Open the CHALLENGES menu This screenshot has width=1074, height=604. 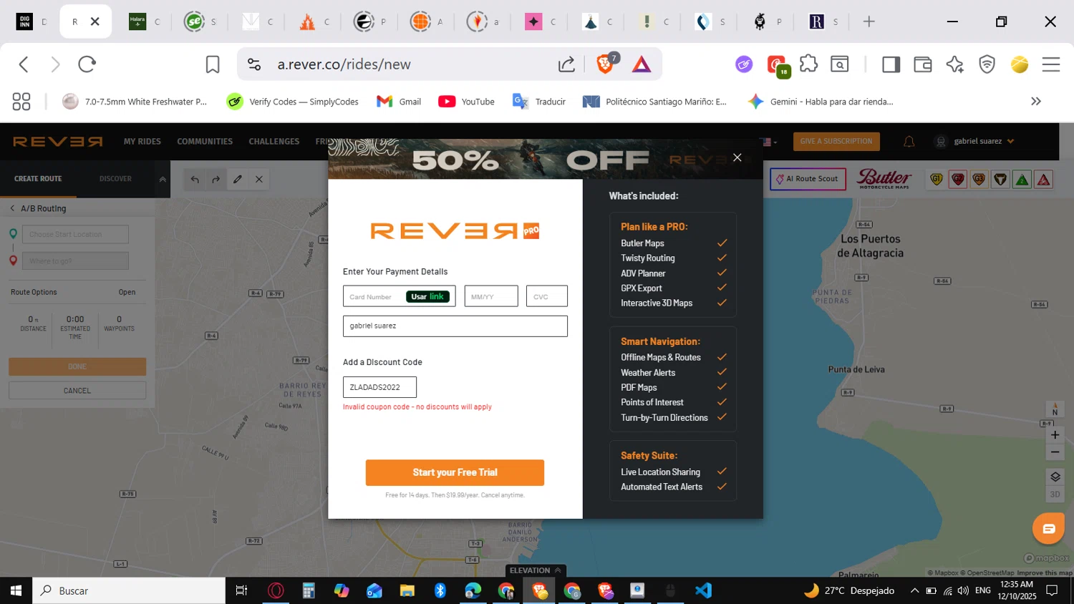tap(274, 142)
